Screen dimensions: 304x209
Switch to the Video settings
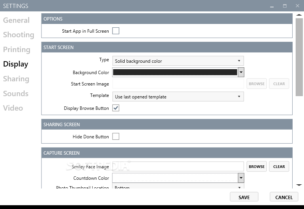(x=13, y=108)
